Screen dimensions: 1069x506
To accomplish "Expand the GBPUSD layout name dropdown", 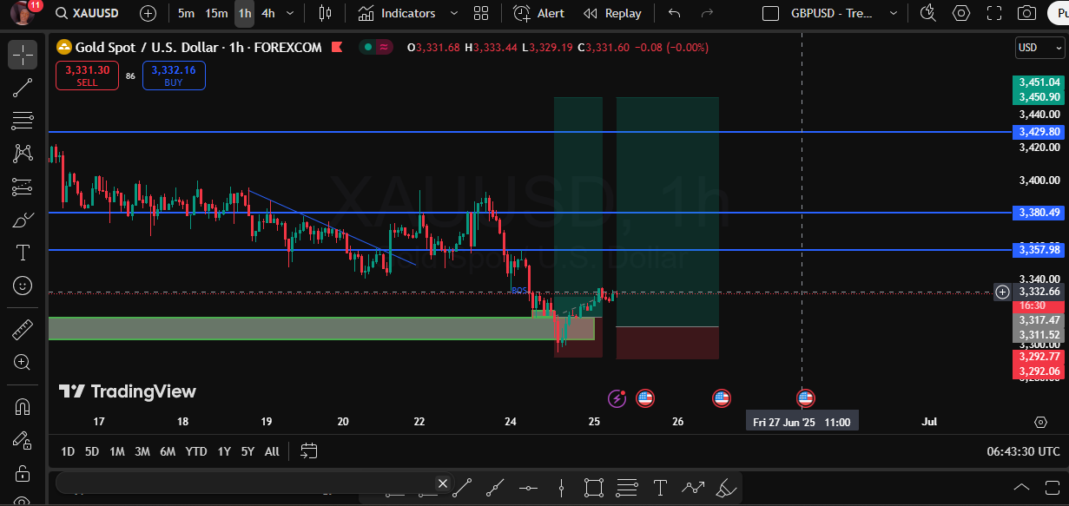I will pos(890,13).
